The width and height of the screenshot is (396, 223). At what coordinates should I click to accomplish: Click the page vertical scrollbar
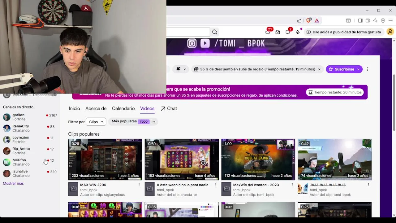pyautogui.click(x=394, y=102)
